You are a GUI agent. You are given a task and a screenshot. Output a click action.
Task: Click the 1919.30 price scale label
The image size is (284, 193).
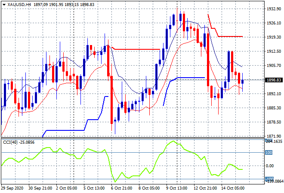[x=274, y=37]
